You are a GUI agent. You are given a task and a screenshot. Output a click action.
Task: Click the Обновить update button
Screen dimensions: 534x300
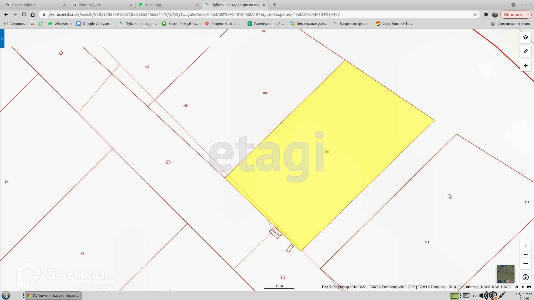tap(513, 14)
